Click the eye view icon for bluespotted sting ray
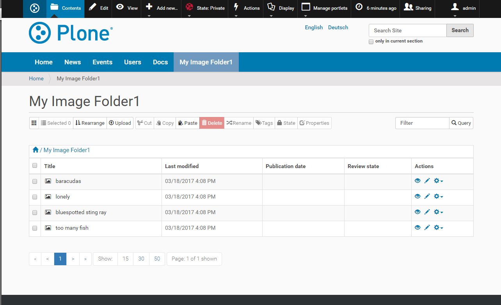 point(417,212)
